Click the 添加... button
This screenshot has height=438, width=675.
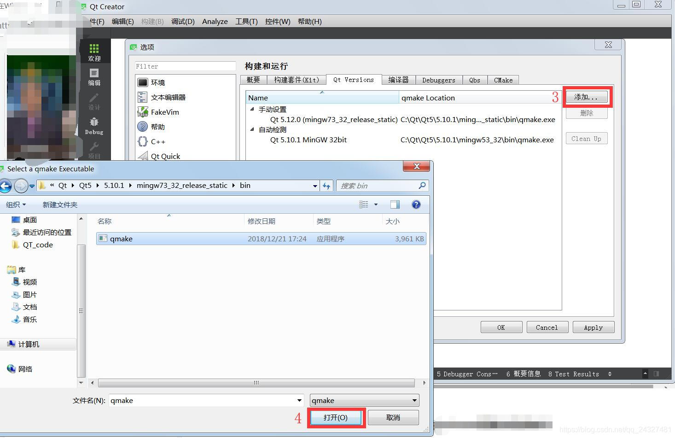pos(587,97)
